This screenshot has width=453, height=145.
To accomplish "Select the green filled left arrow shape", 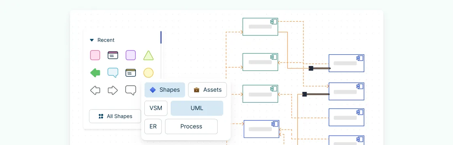I will 95,73.
